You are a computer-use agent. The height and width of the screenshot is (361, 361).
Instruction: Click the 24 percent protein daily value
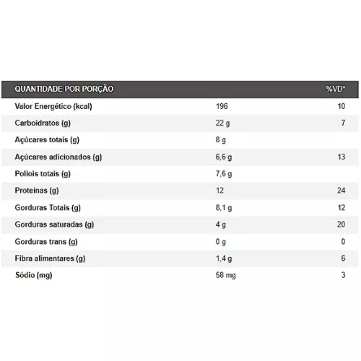[x=341, y=191]
